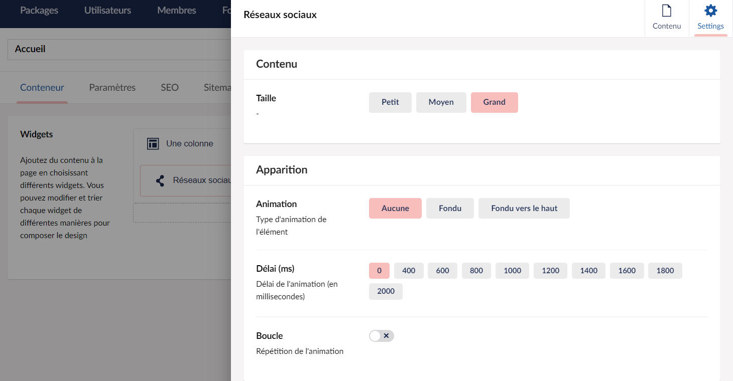Click the Settings gear icon
This screenshot has height=381, width=733.
click(710, 11)
